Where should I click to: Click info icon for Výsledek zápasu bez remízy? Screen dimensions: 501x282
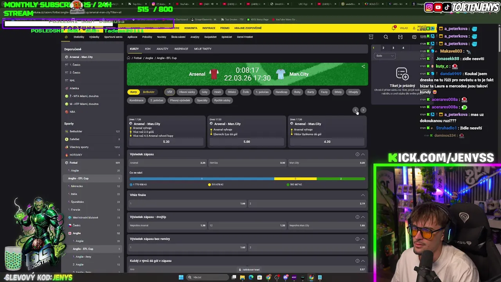[x=357, y=239]
